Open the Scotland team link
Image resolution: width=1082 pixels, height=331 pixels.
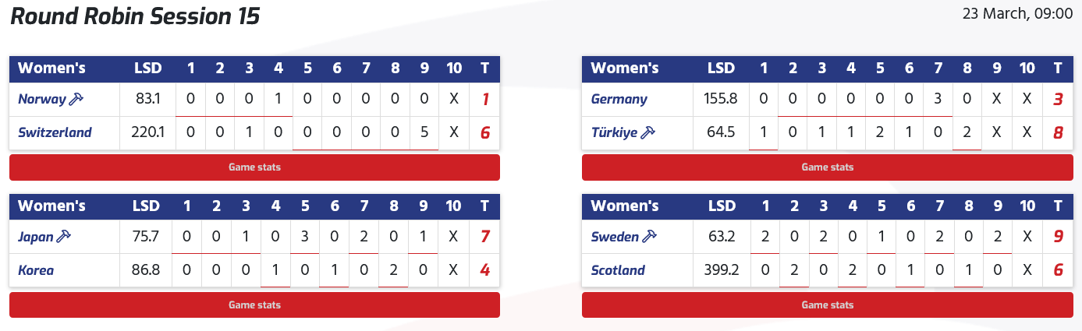point(618,270)
